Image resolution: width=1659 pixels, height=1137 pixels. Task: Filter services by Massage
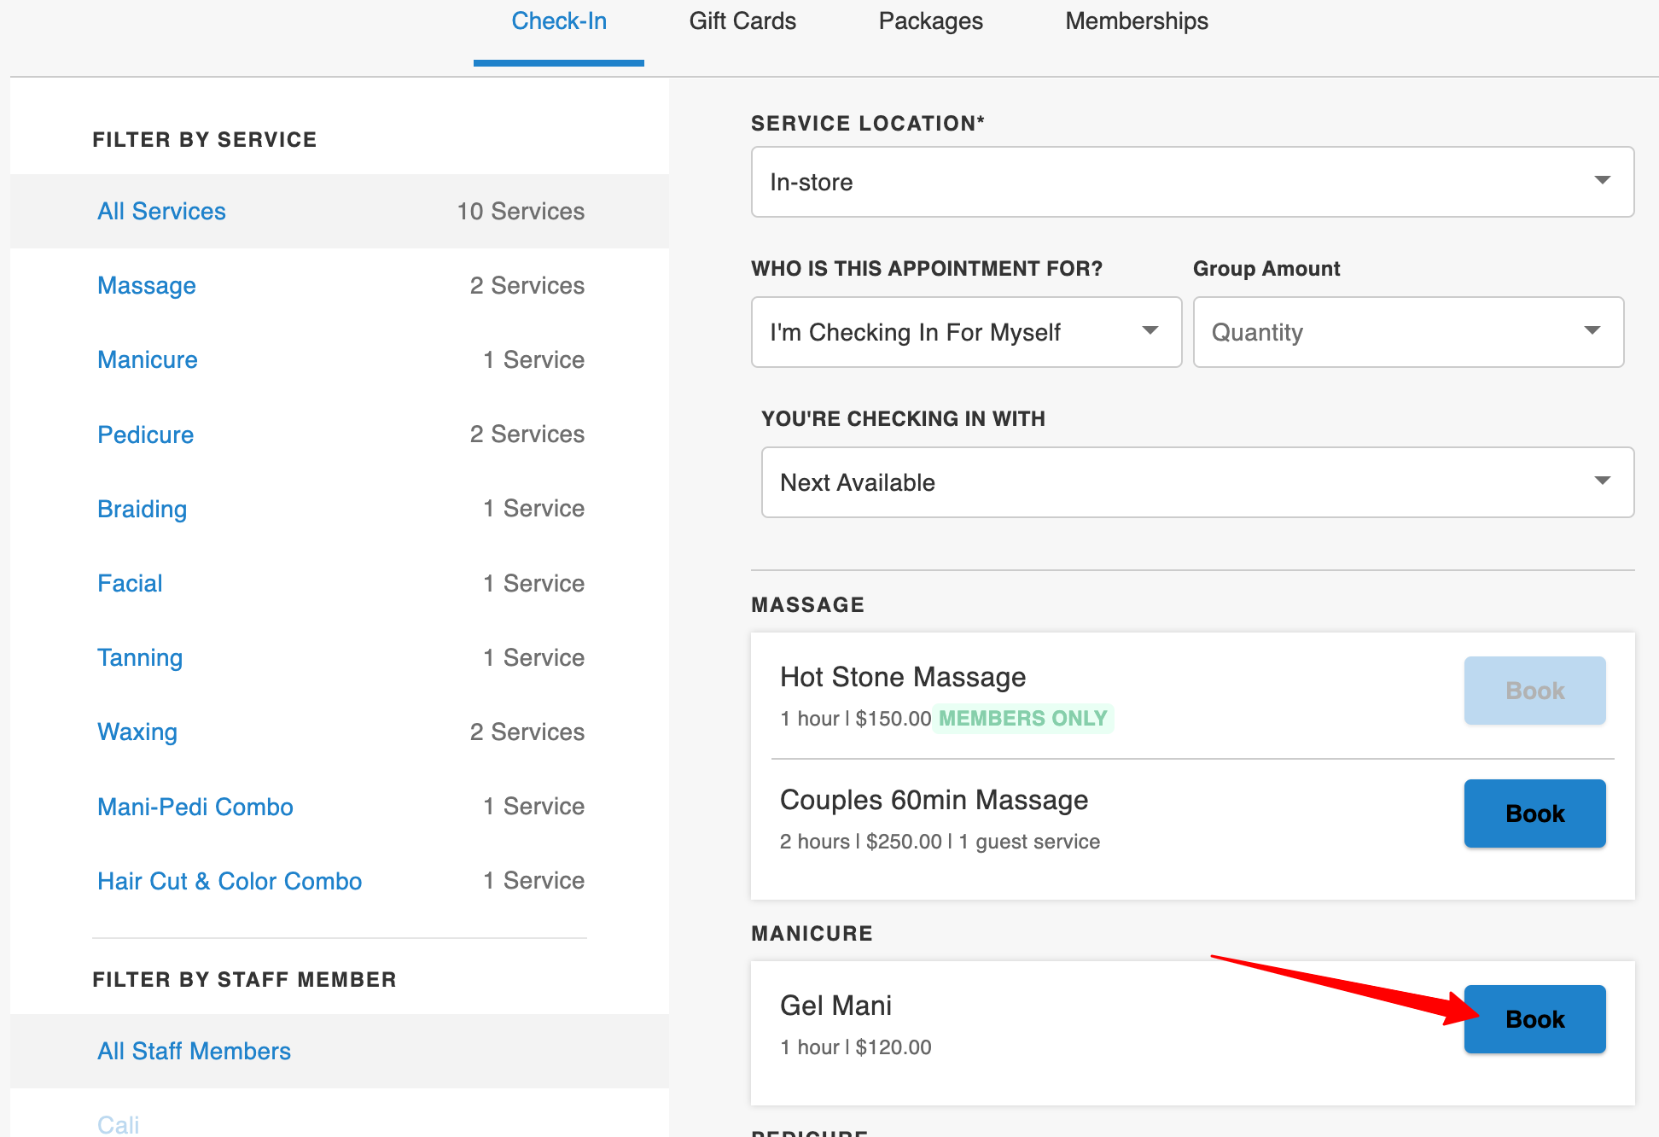click(147, 285)
